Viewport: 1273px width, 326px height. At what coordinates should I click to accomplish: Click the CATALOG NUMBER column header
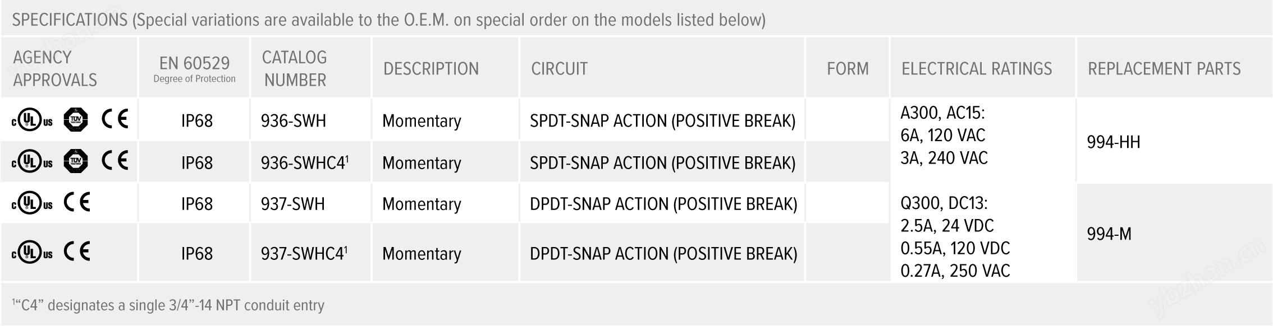click(x=295, y=69)
